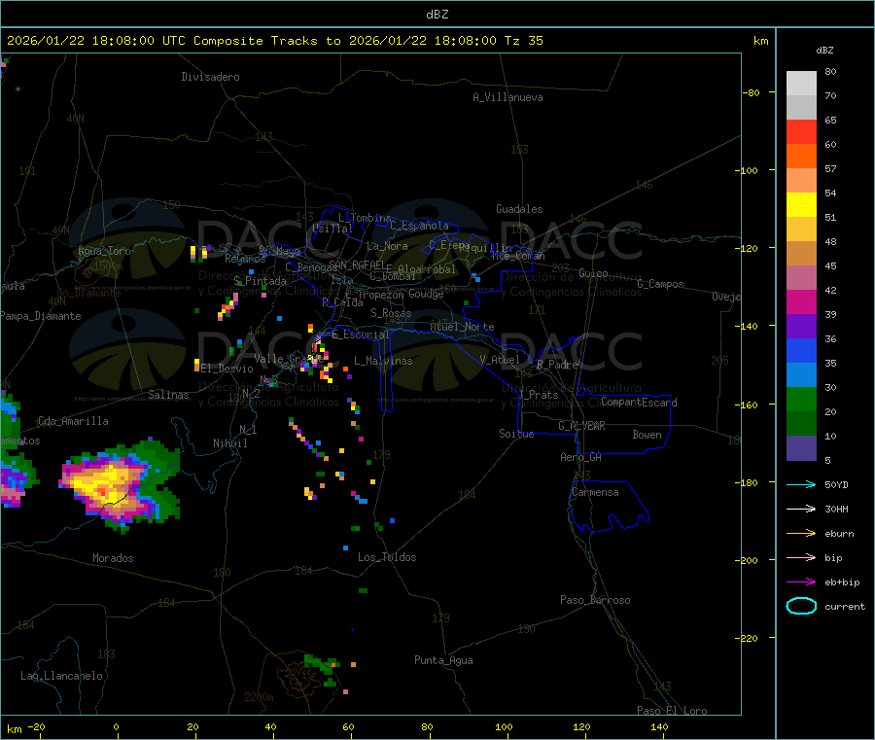Click the Carmensa map label
Viewport: 875px width, 740px height.
click(595, 492)
